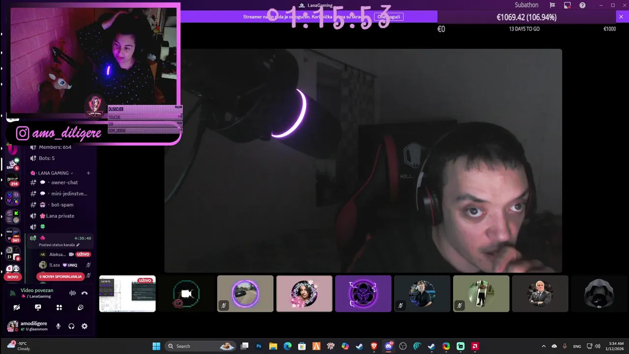Open Discord help question mark icon
Image resolution: width=629 pixels, height=354 pixels.
582,5
